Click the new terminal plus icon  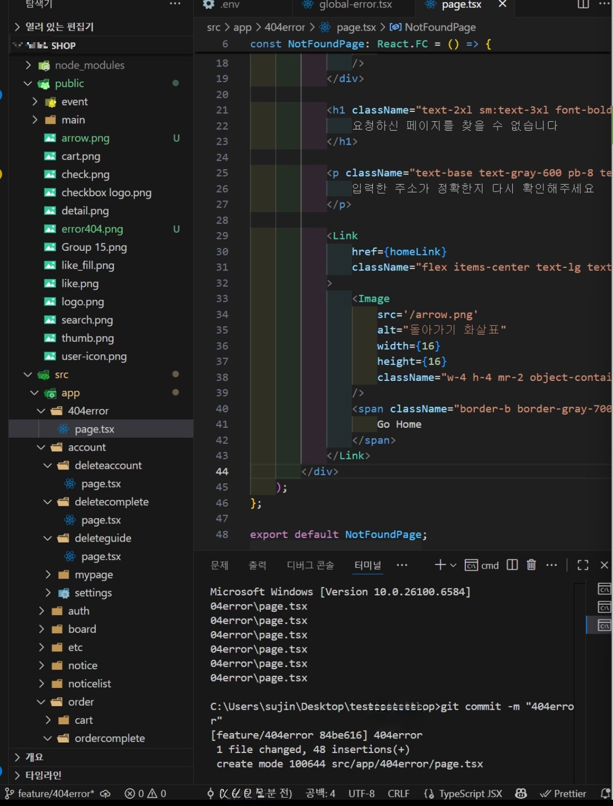click(x=440, y=565)
